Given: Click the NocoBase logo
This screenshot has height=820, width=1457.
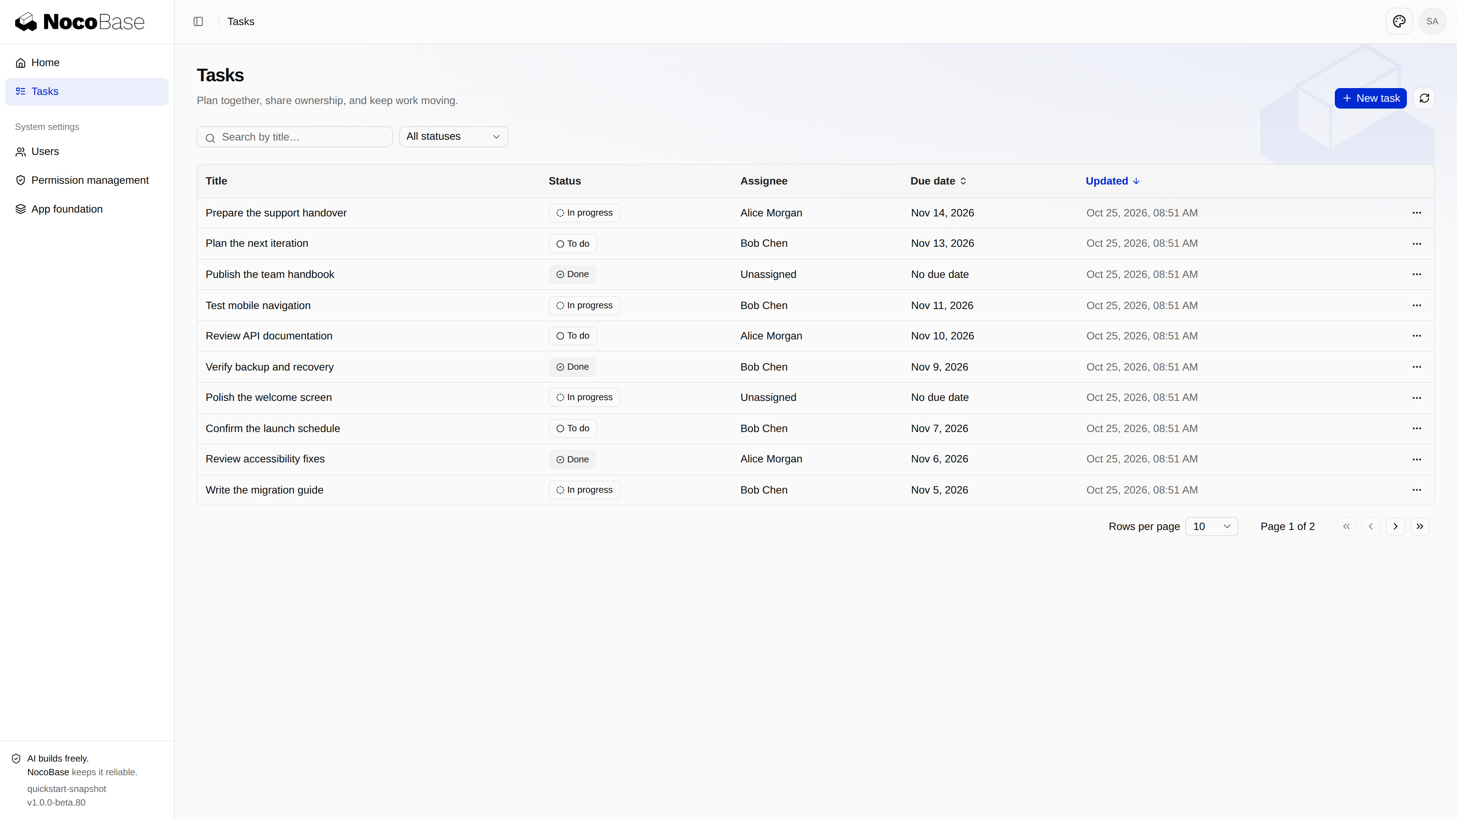Looking at the screenshot, I should (80, 22).
